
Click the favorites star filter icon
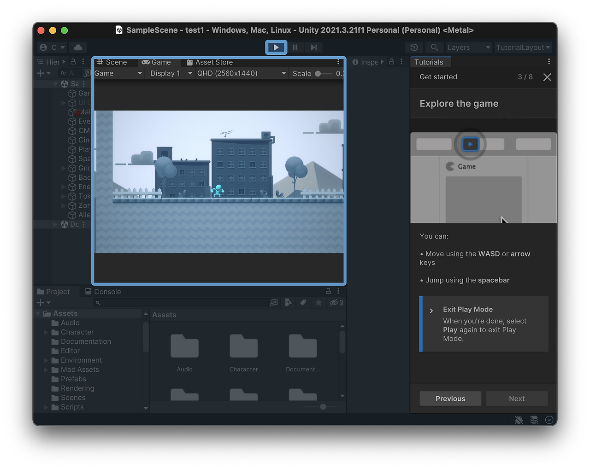319,303
